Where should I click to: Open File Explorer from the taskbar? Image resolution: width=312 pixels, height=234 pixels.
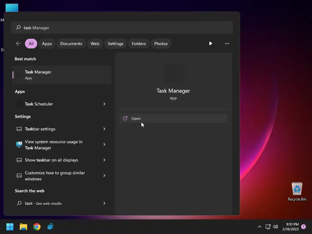(23, 227)
